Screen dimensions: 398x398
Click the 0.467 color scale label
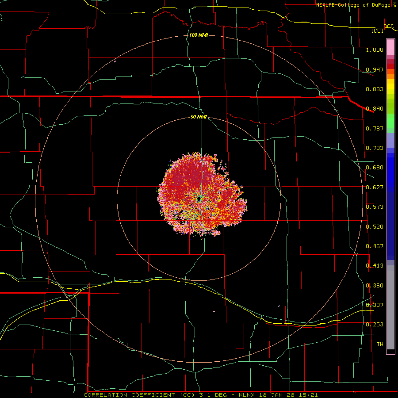[375, 246]
